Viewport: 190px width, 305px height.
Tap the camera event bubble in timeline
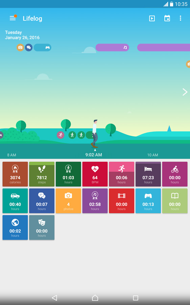click(x=20, y=47)
